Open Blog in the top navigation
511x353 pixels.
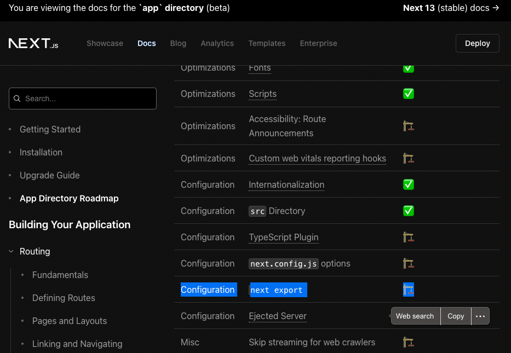point(178,43)
